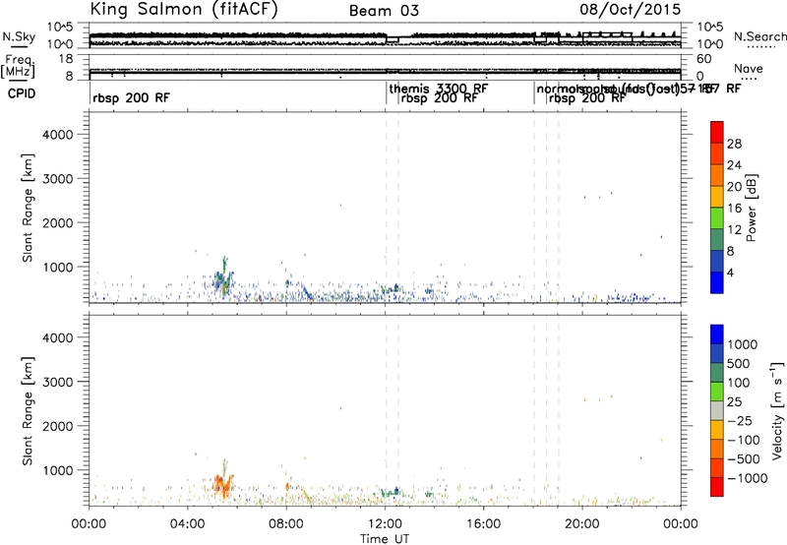Click the 'King Salmon (fitACF)' plot title

tap(183, 9)
